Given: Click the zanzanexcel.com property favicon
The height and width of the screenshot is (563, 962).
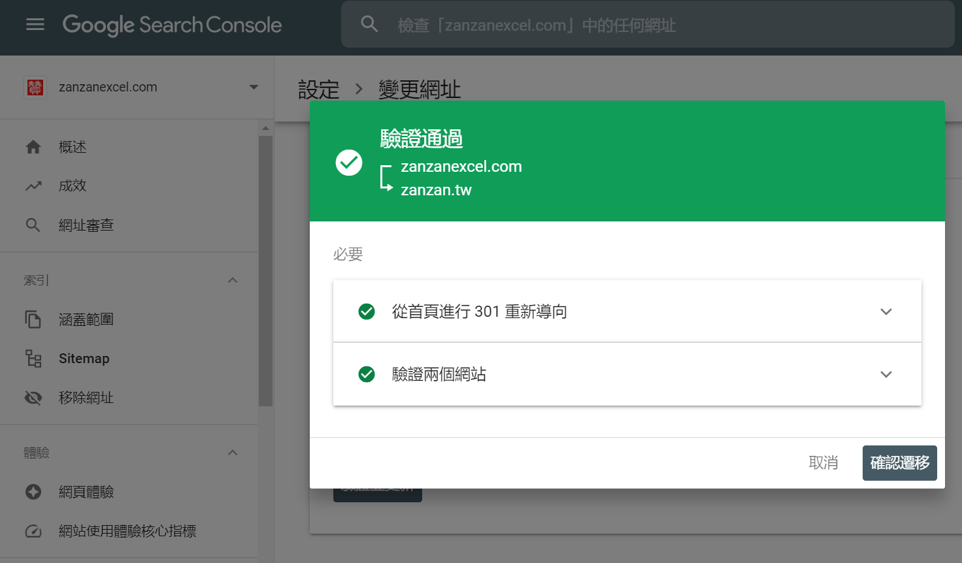Looking at the screenshot, I should 35,87.
